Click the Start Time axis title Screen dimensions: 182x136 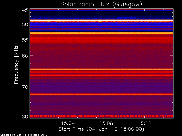[x=101, y=129]
